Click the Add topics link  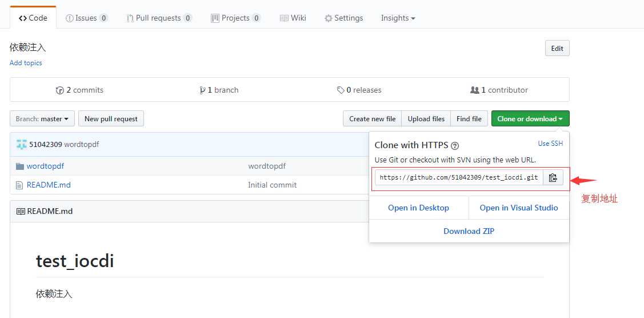26,63
